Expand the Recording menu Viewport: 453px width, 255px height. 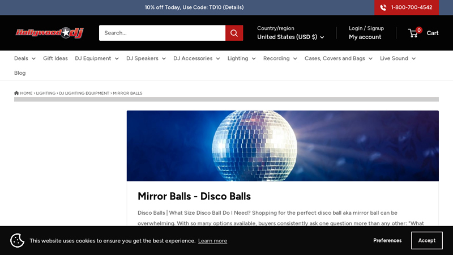coord(280,58)
